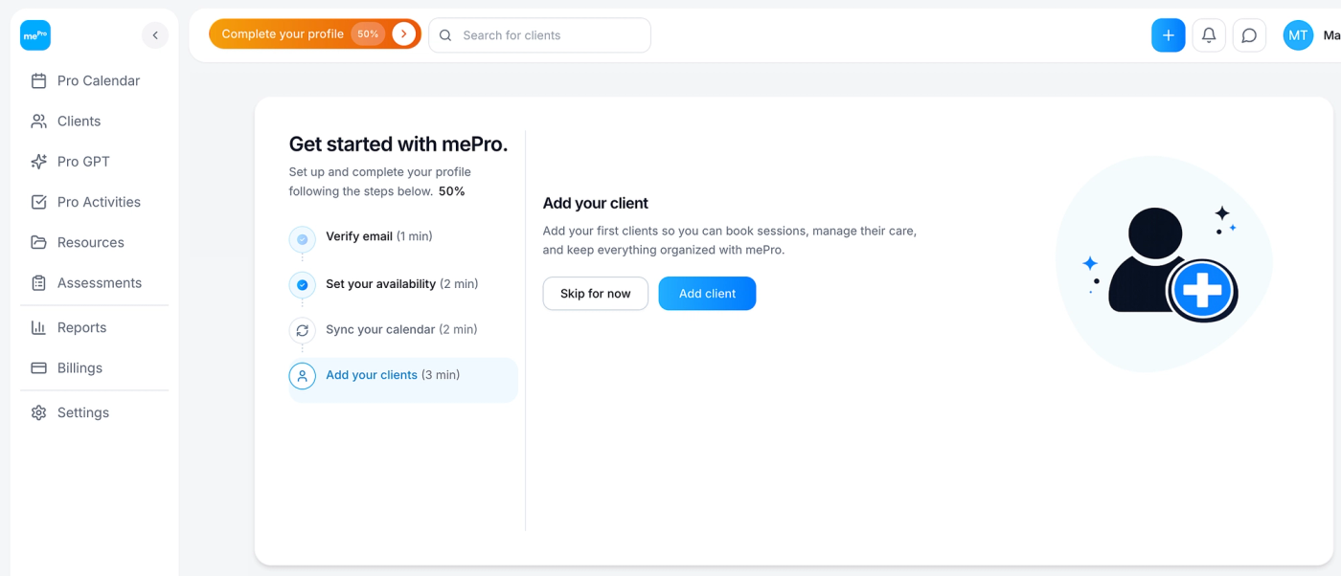Focus the Search for clients field
This screenshot has width=1341, height=576.
[x=539, y=35]
